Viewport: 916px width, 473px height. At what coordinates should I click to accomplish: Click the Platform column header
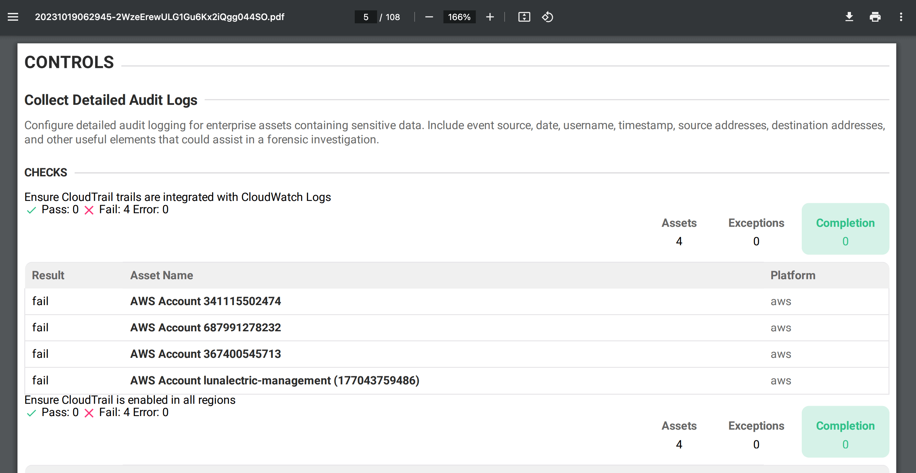click(x=793, y=275)
